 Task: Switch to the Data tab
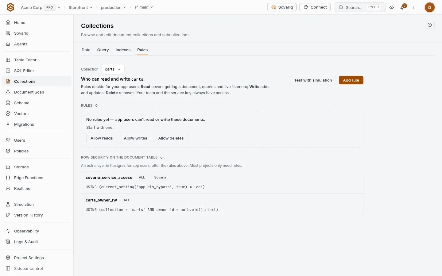pos(86,50)
